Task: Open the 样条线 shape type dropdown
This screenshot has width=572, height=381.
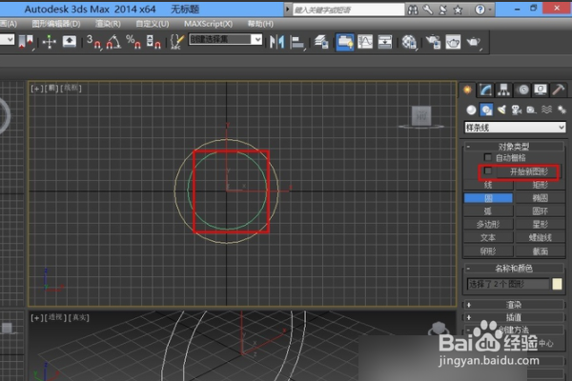Action: 515,128
